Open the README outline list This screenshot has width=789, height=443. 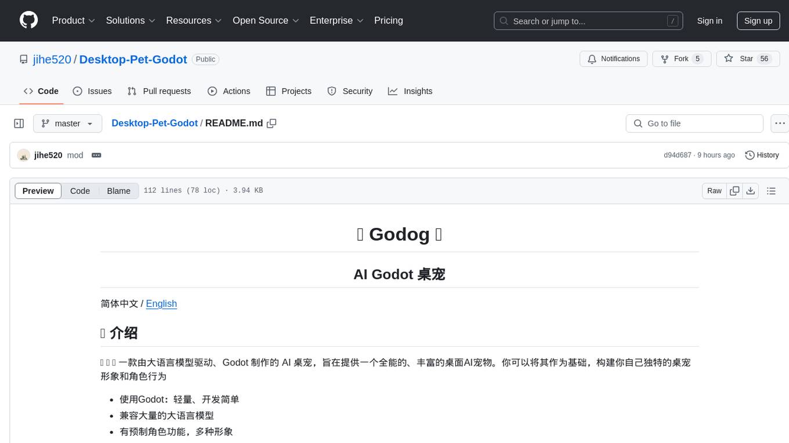click(x=771, y=191)
